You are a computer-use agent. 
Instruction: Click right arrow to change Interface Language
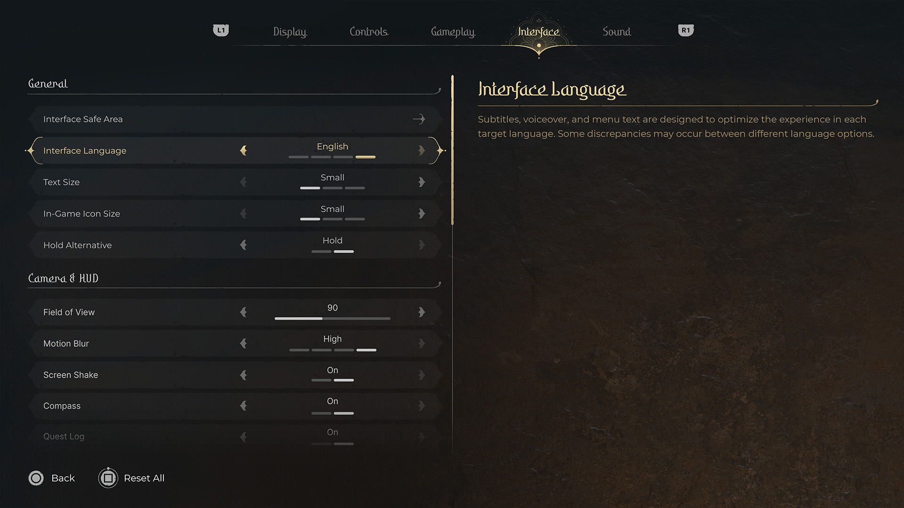coord(421,151)
